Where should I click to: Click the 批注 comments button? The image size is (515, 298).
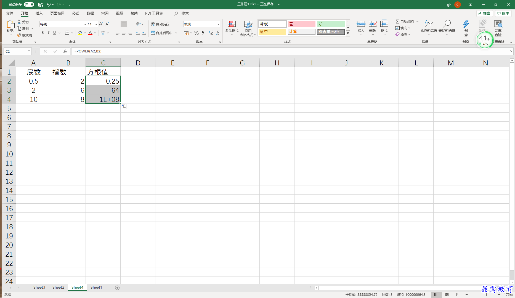click(x=503, y=14)
